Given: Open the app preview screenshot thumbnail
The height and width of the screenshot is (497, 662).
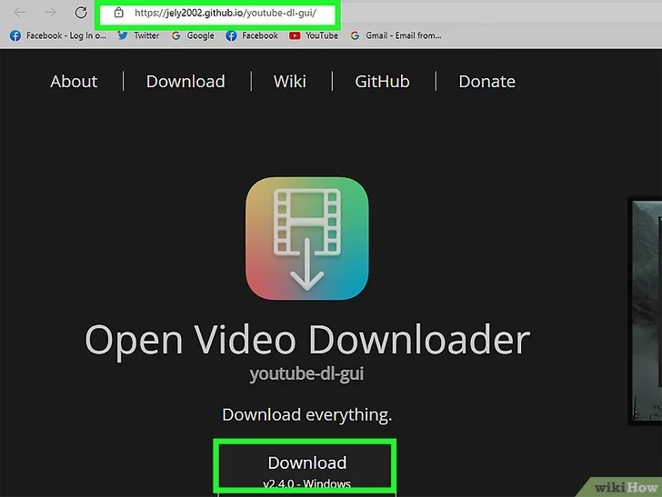Looking at the screenshot, I should 647,310.
